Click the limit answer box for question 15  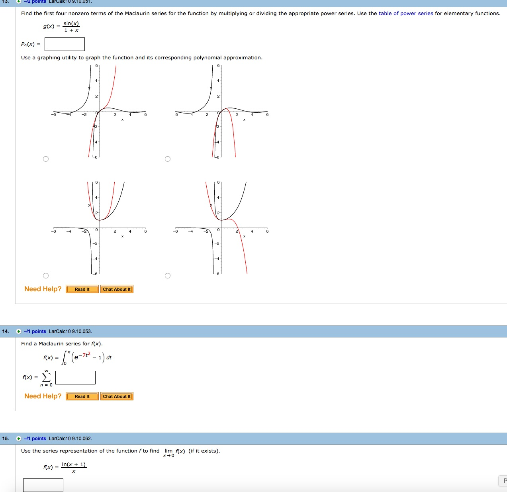43,485
